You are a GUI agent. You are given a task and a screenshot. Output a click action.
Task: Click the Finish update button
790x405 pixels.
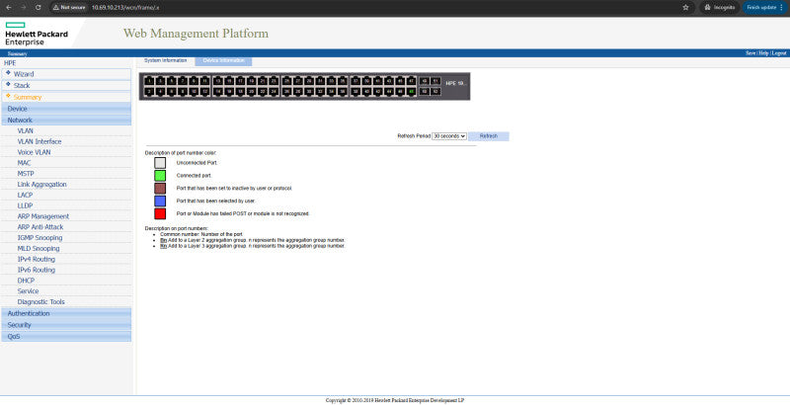pos(762,8)
